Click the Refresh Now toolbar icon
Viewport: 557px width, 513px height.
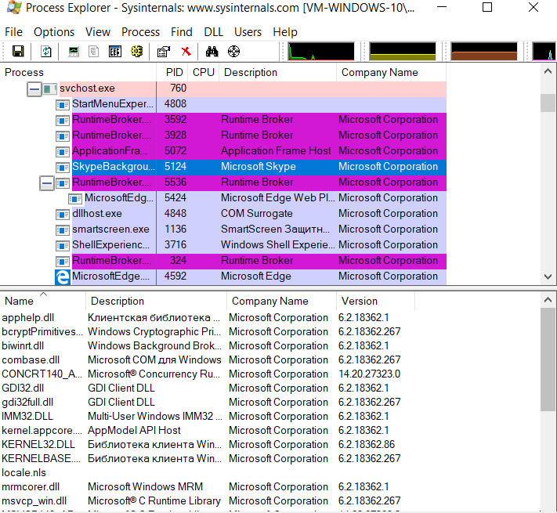[45, 52]
